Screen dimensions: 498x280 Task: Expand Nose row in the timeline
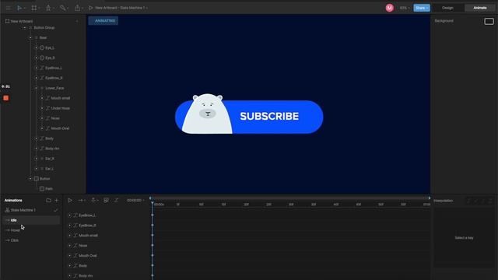pyautogui.click(x=70, y=246)
